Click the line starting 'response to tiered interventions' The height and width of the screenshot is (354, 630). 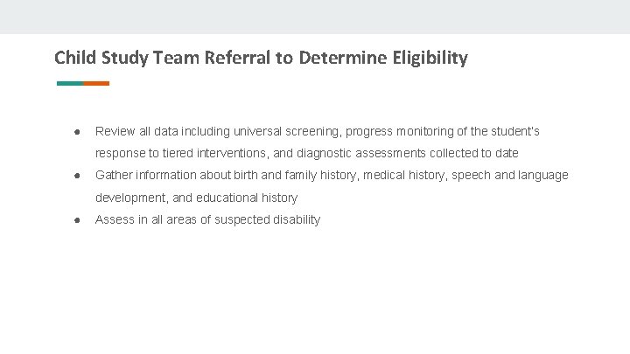tap(306, 153)
